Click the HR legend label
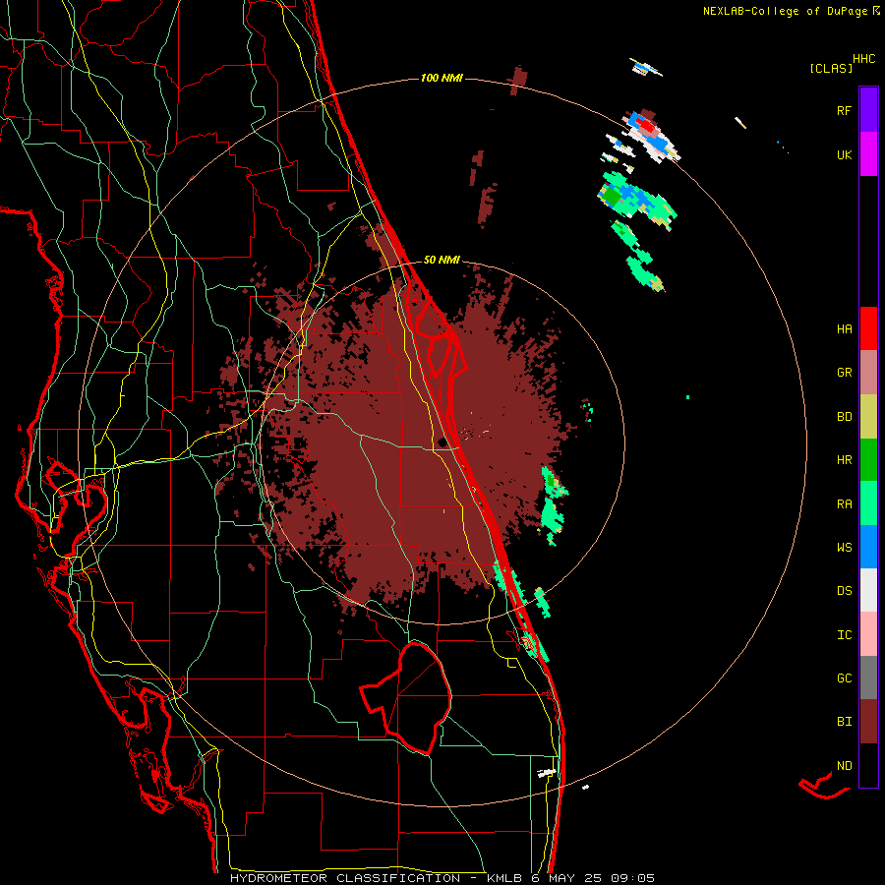 click(x=844, y=460)
